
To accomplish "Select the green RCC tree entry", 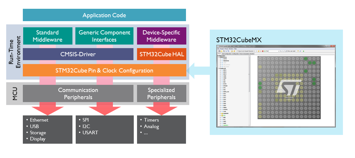I will click(224, 115).
